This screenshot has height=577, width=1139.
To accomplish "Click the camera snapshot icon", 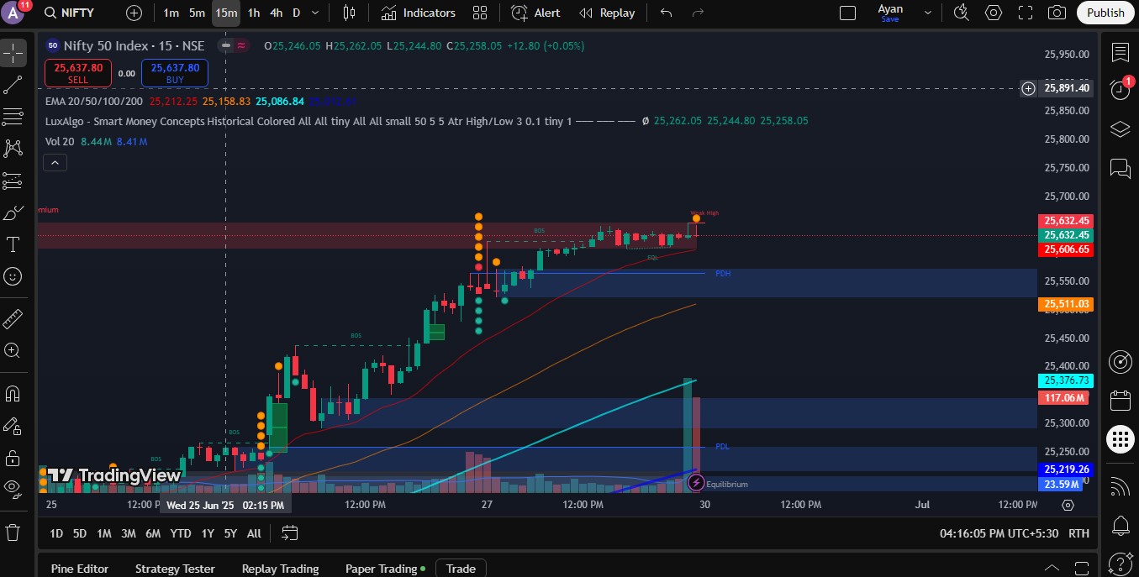I will pos(1057,13).
